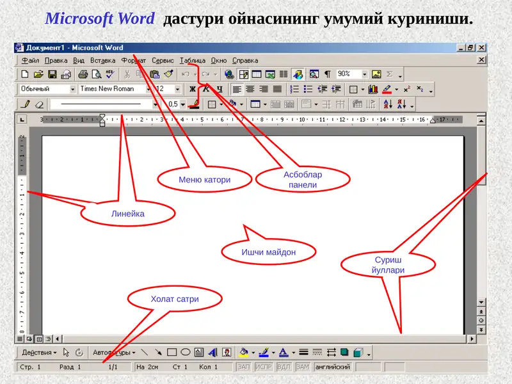Open the Файл menu
Image resolution: width=512 pixels, height=384 pixels.
click(x=30, y=60)
